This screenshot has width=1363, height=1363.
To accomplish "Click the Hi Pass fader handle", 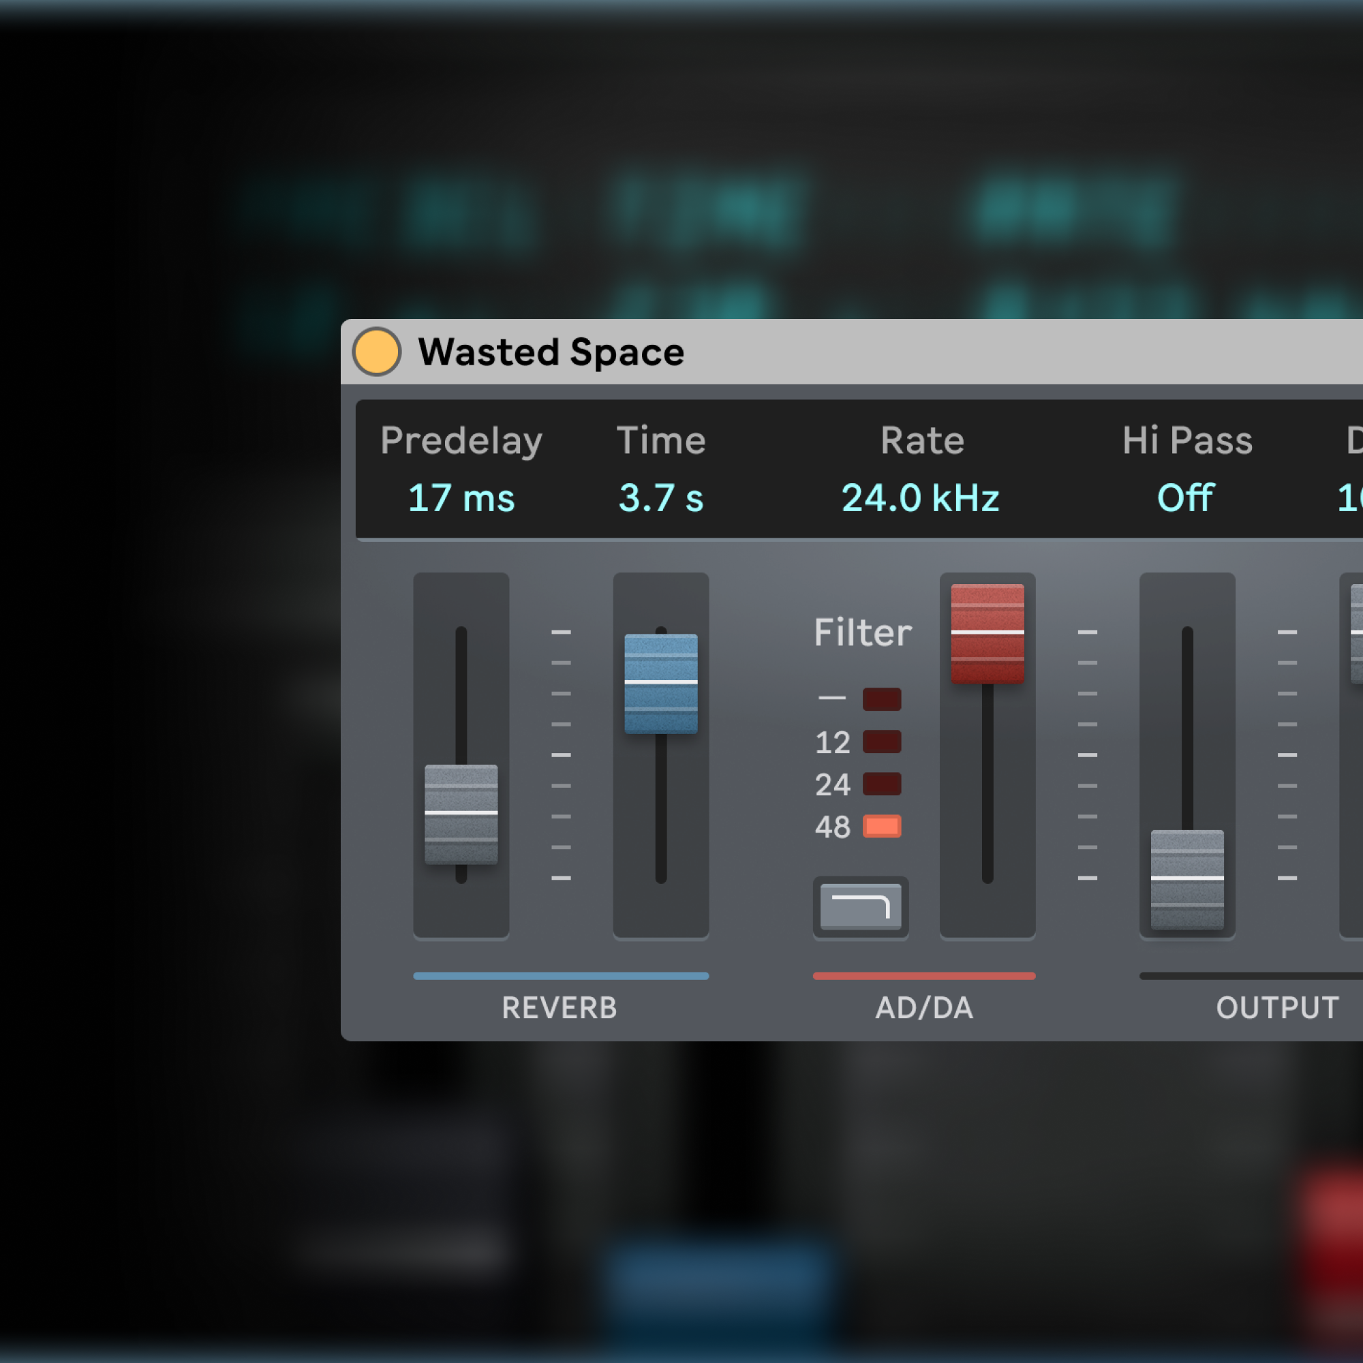I will (x=1186, y=878).
